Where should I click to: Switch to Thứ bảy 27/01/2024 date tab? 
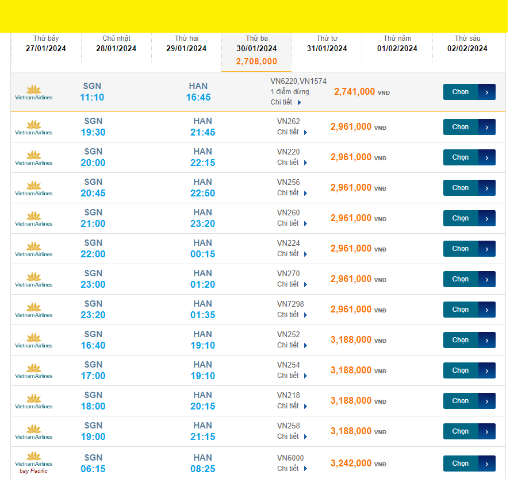[46, 44]
